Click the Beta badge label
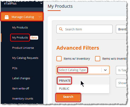Viewport: 130px width, 107px height. (34, 38)
